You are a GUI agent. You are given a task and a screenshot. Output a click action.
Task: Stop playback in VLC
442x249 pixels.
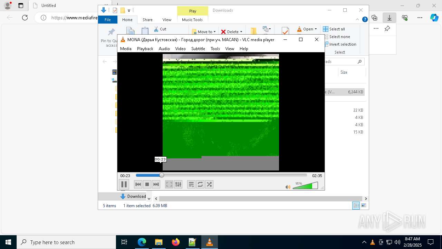coord(147,184)
